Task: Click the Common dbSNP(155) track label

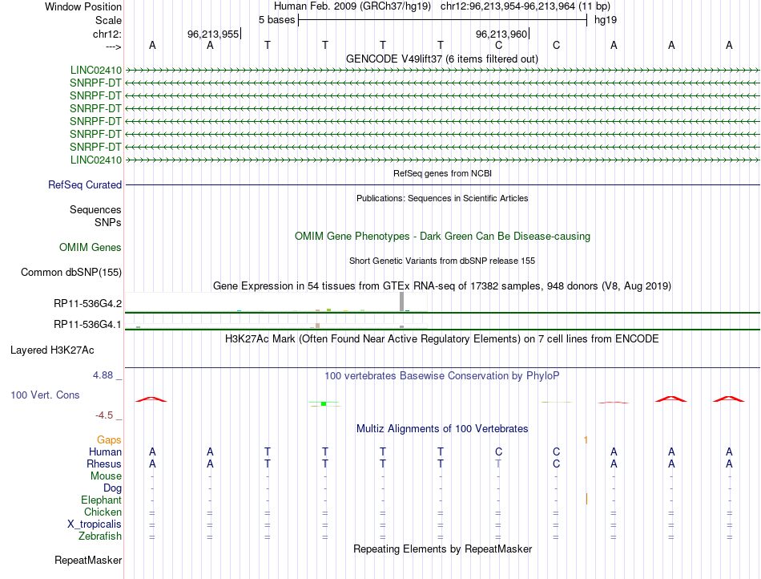Action: pos(71,272)
